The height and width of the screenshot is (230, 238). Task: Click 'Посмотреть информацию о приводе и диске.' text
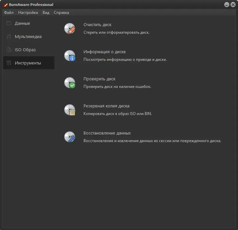(x=125, y=59)
